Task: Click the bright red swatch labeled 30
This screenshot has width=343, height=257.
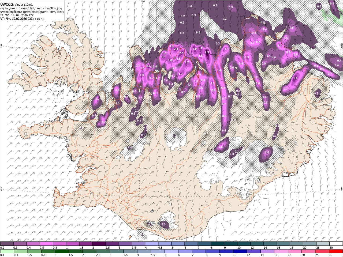Action: point(336,251)
